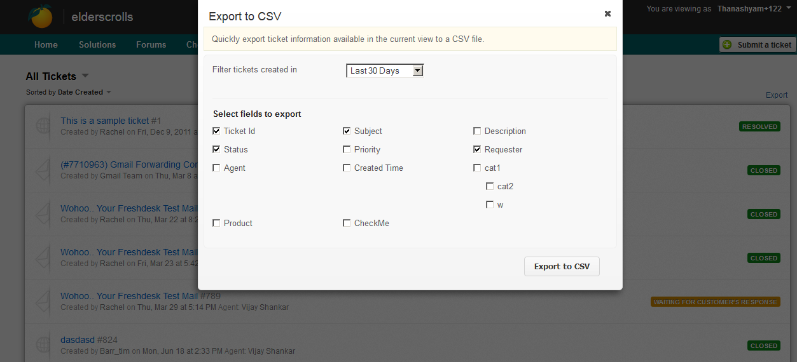
Task: Click the green plus Submit a ticket icon
Action: (727, 44)
